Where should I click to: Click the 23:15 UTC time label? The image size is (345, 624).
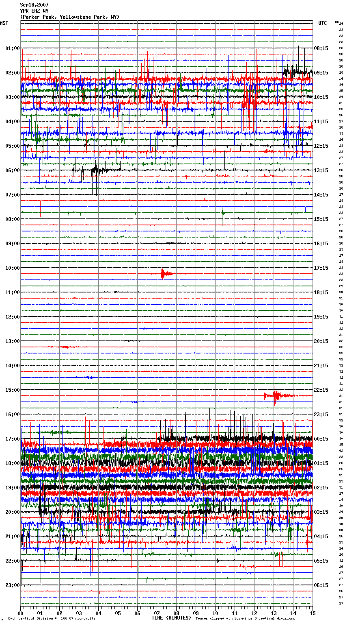[321, 415]
